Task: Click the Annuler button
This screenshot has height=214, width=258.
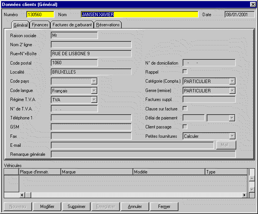Action: pos(135,206)
